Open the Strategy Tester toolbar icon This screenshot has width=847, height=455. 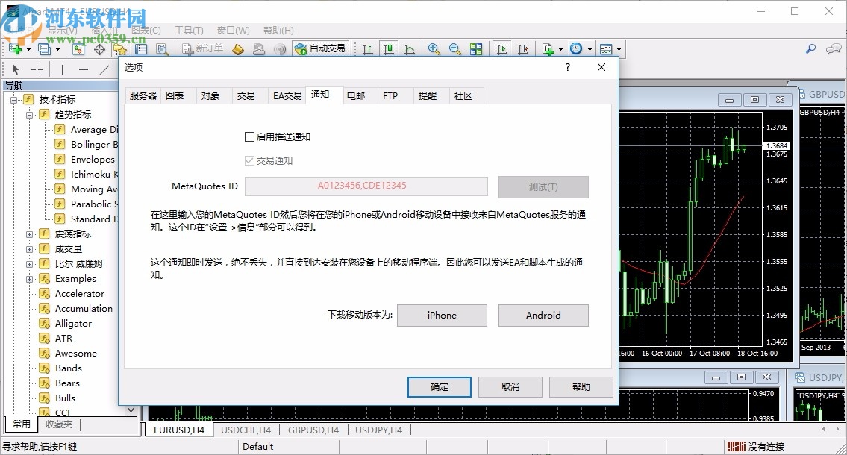[162, 50]
